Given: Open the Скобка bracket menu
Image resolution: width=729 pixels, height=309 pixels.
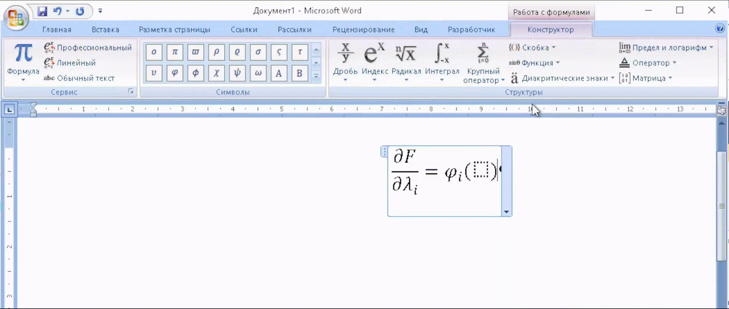Looking at the screenshot, I should 532,47.
